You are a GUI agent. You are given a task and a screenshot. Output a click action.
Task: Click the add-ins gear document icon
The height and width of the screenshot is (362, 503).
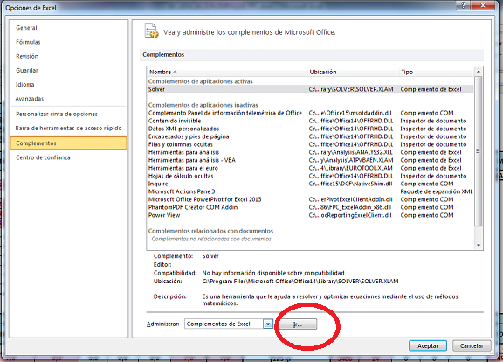151,31
